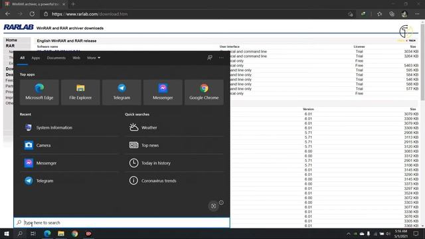Open Messenger in the Recent list
The width and height of the screenshot is (425, 239).
click(69, 163)
